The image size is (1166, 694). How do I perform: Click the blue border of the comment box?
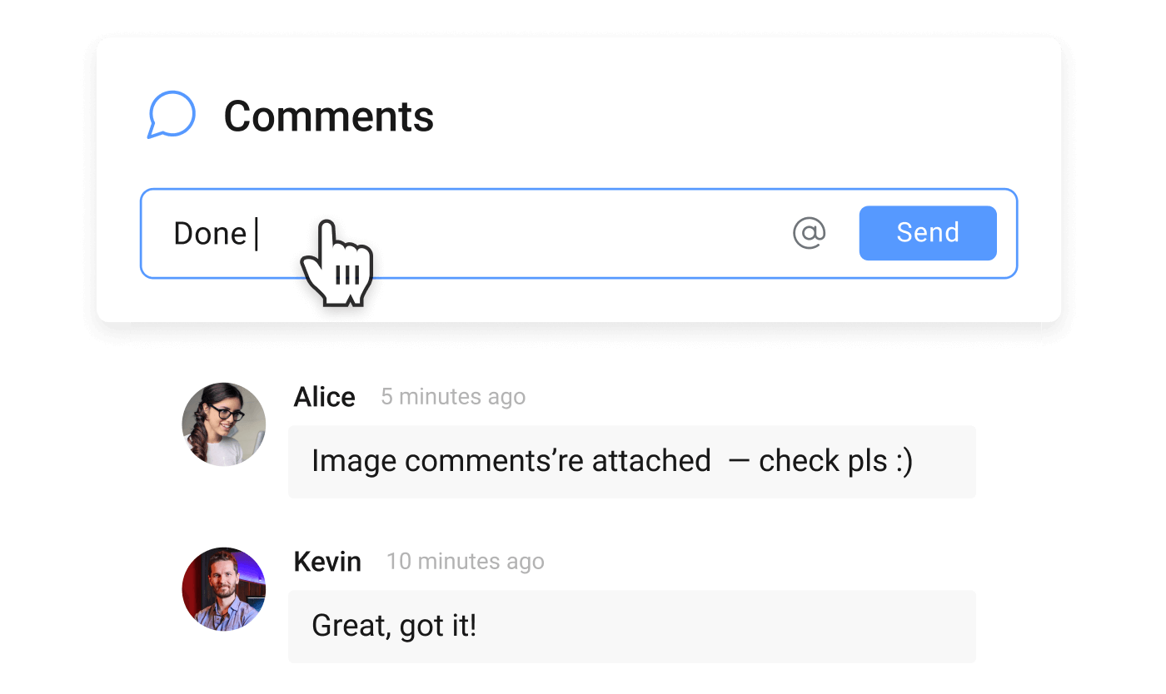579,189
